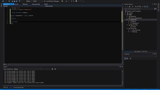Open Show output from Debug dropdown
The height and width of the screenshot is (90, 160).
(28, 69)
